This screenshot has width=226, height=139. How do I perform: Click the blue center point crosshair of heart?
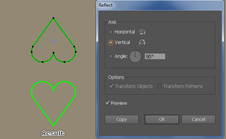[53, 41]
